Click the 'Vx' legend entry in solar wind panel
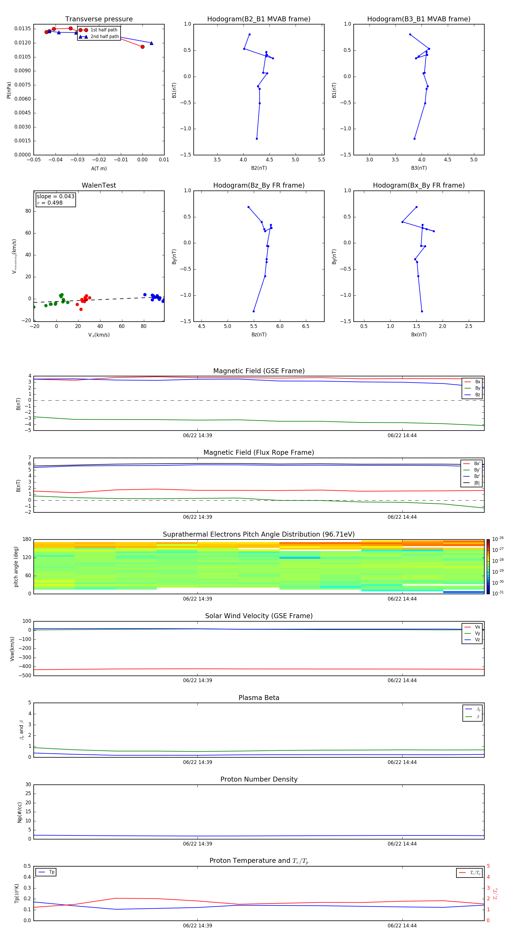Screen dimensions: 518x951 (472, 627)
